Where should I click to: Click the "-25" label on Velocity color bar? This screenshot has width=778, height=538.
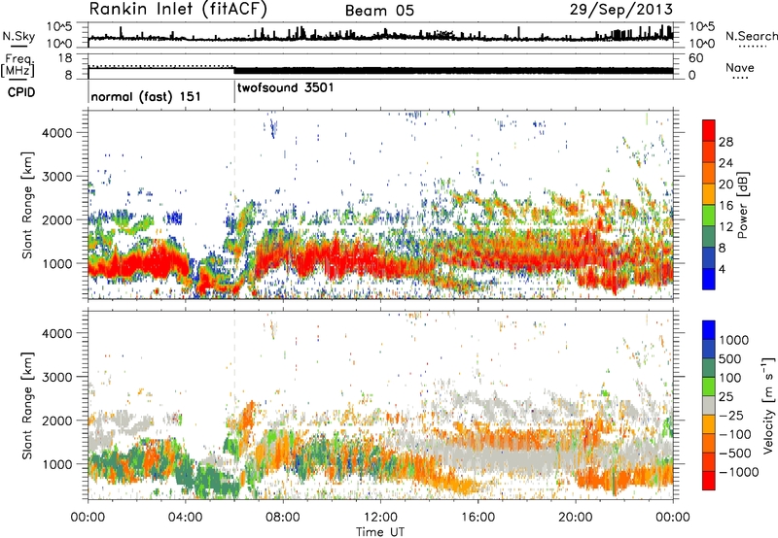click(x=732, y=416)
